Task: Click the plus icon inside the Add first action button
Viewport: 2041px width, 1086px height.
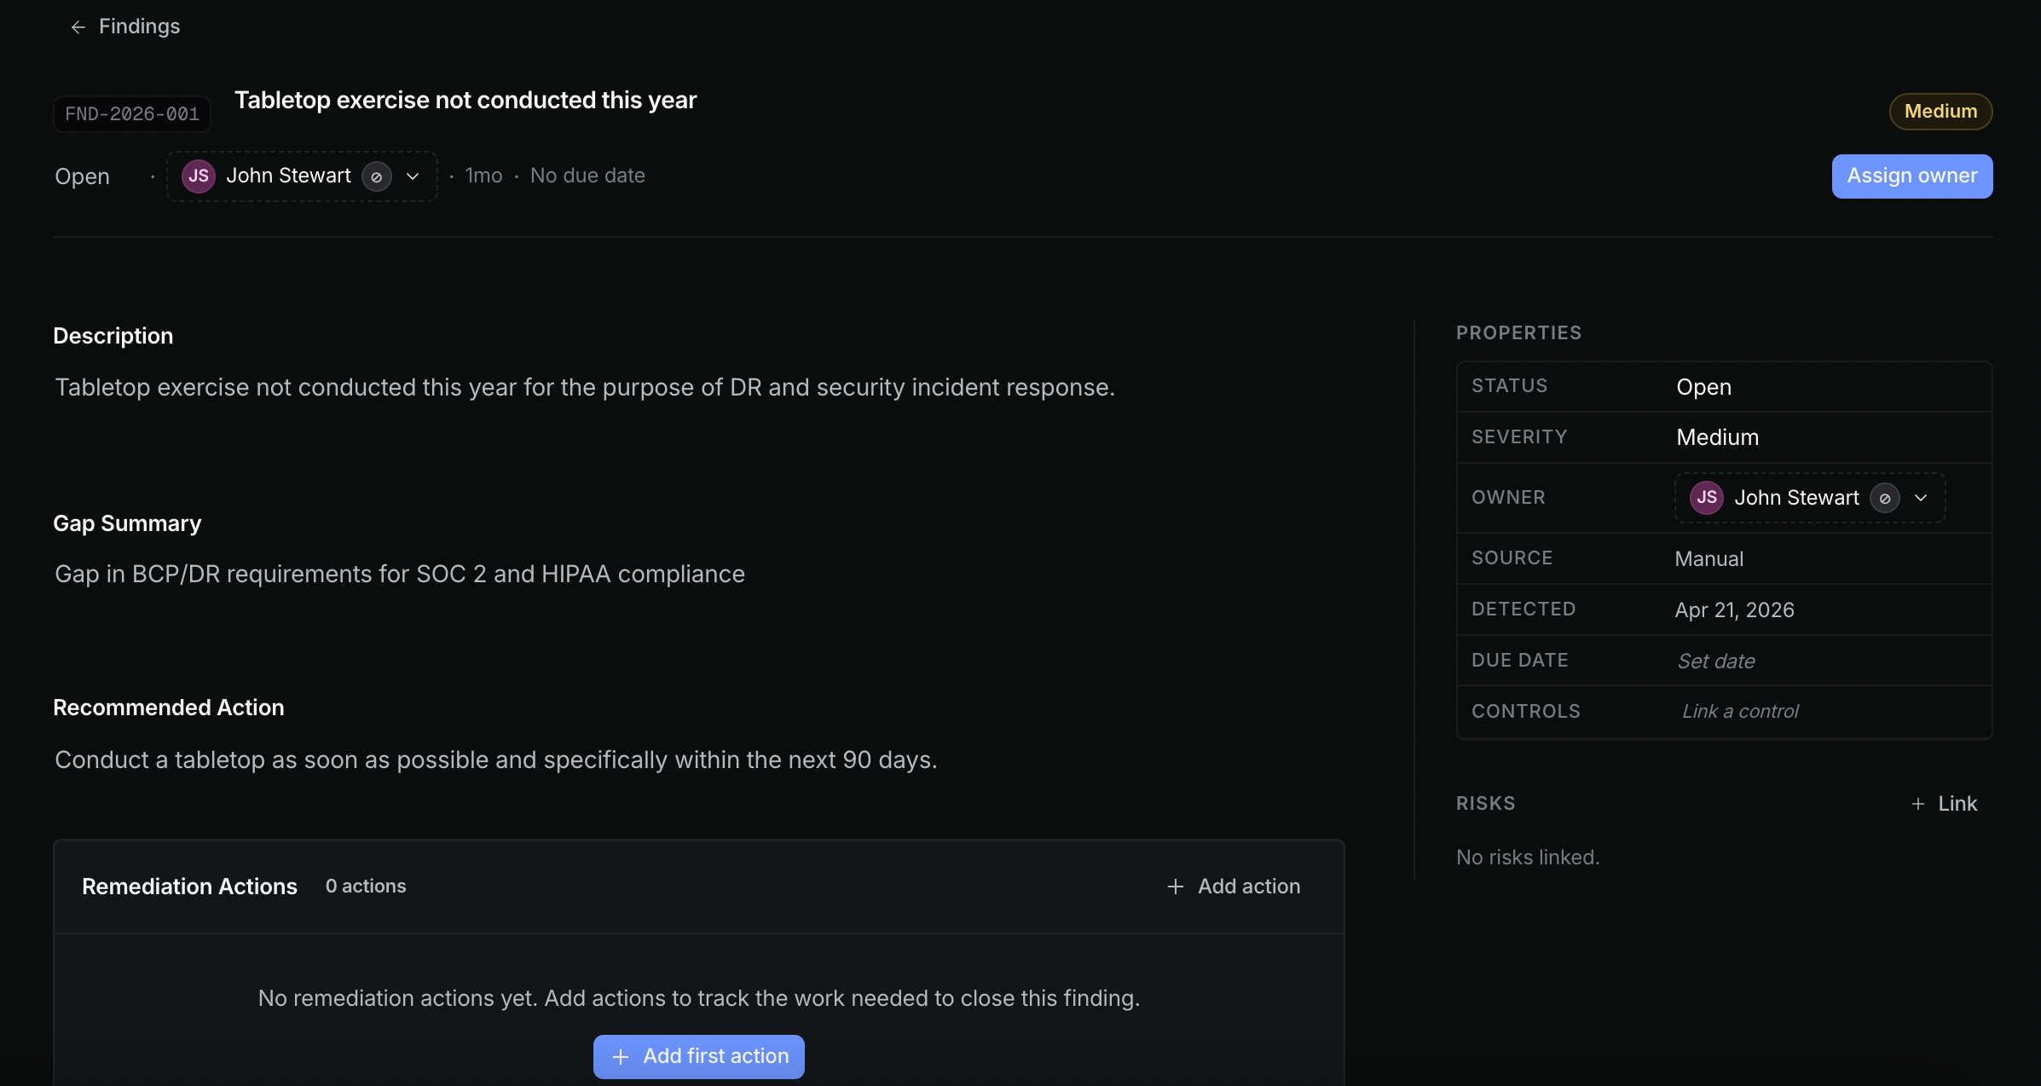Action: point(621,1057)
